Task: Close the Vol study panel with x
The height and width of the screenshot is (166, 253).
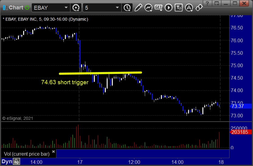Action: (x=53, y=151)
